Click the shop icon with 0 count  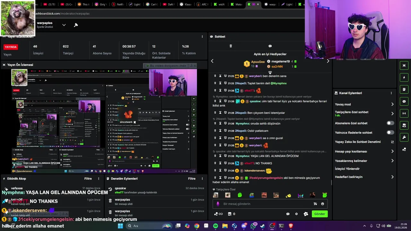pos(232,214)
